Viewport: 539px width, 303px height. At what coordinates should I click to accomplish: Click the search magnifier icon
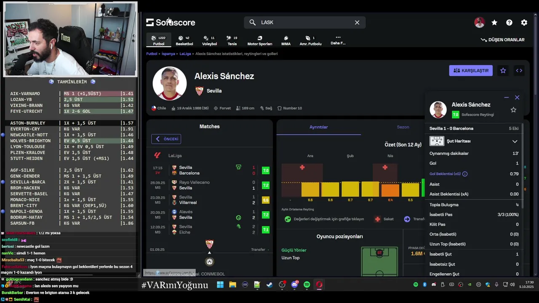pyautogui.click(x=253, y=22)
